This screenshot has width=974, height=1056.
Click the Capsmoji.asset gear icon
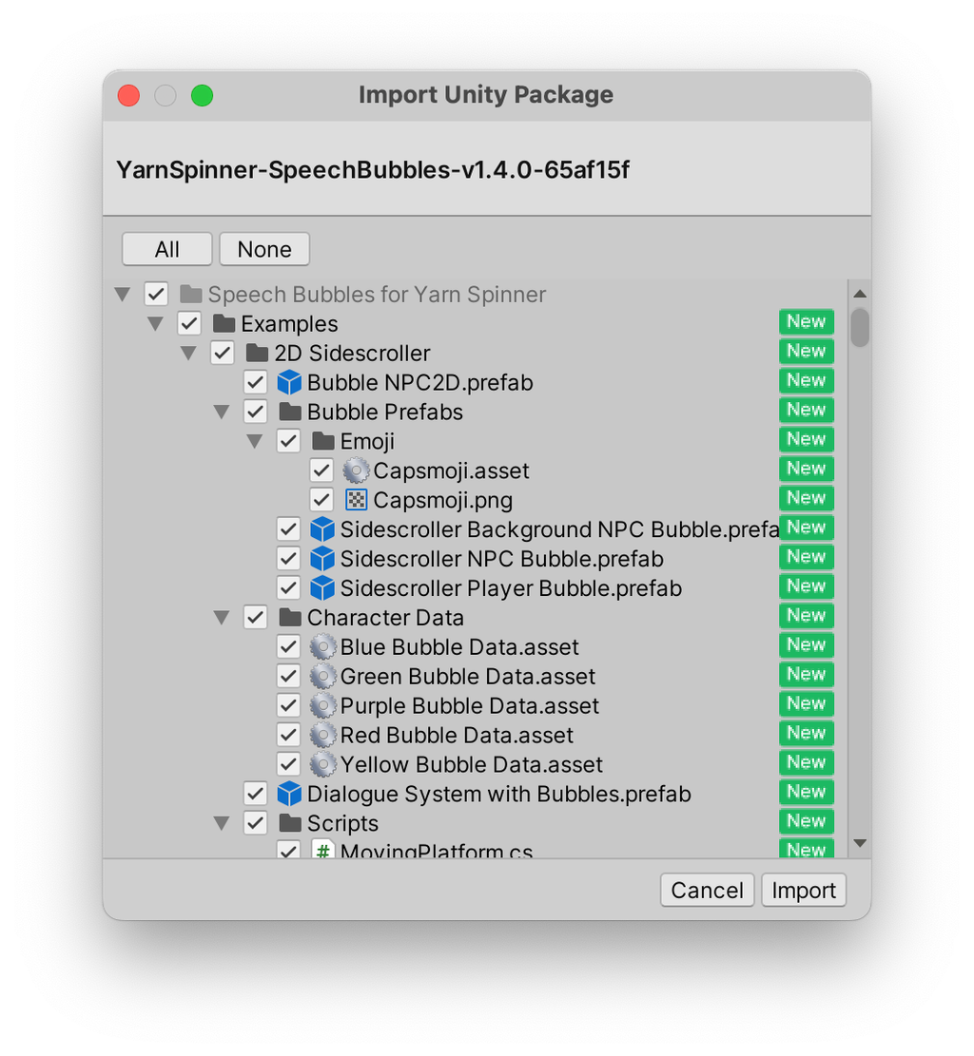(x=356, y=470)
